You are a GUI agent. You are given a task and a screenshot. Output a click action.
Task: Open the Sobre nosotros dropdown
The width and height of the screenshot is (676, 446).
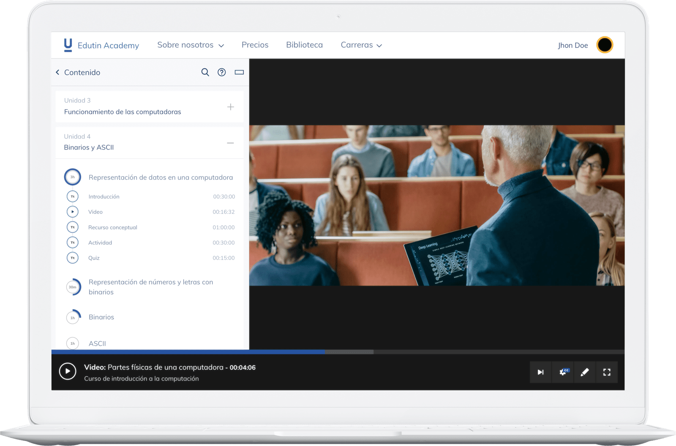pos(191,45)
